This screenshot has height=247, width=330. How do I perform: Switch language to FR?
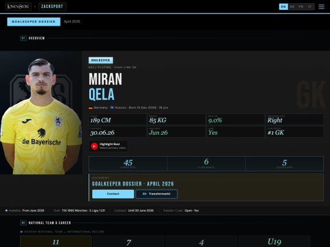[x=301, y=7]
